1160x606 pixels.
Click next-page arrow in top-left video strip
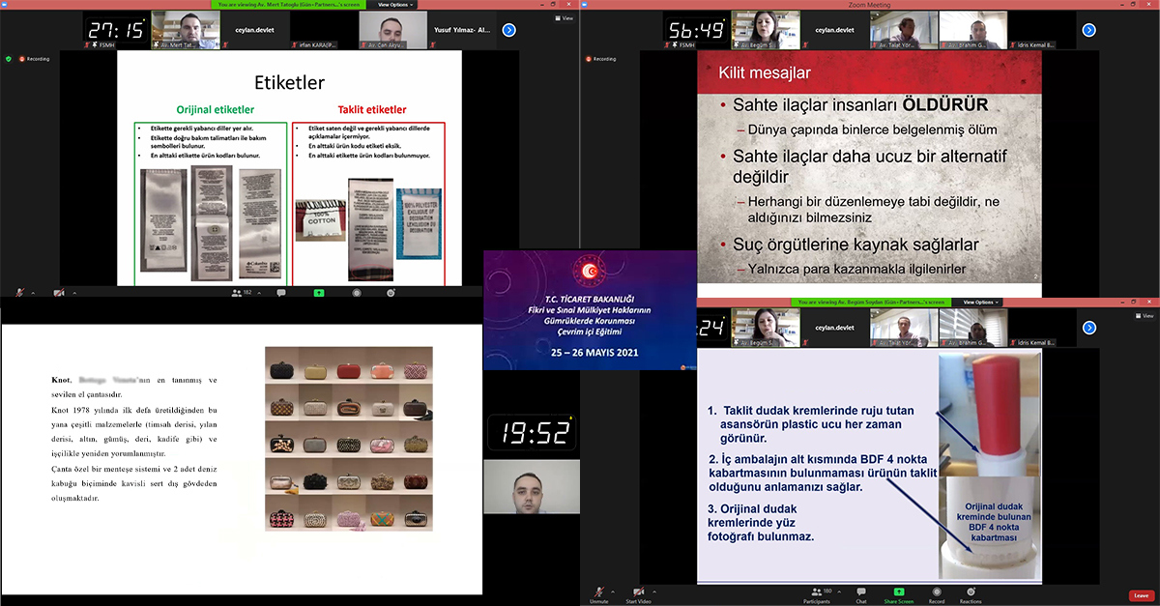pyautogui.click(x=508, y=30)
